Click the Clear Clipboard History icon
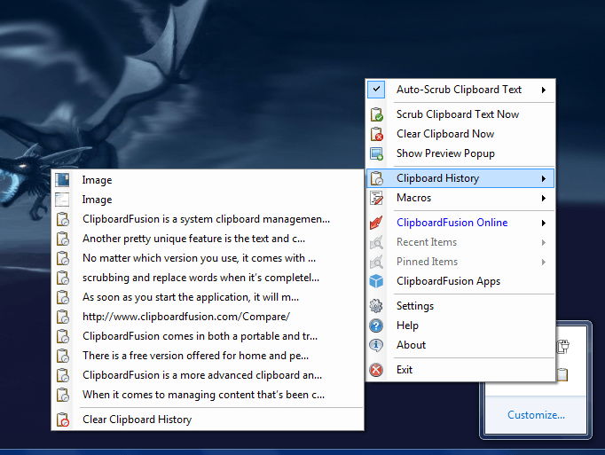Screen dimensions: 605x455 coord(62,420)
